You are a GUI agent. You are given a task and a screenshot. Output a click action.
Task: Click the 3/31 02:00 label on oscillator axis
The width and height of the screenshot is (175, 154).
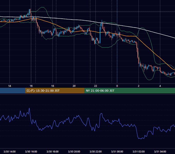[x=139, y=151]
